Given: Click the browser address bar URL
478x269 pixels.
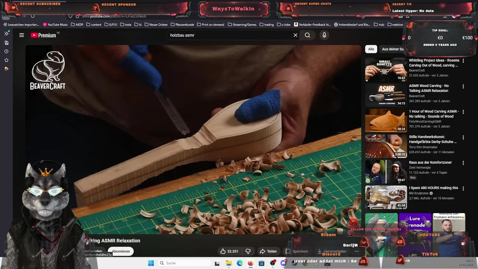Looking at the screenshot, I should pos(114,16).
